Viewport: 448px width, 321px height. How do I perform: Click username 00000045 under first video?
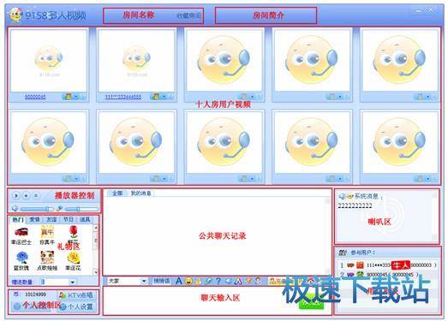(35, 97)
